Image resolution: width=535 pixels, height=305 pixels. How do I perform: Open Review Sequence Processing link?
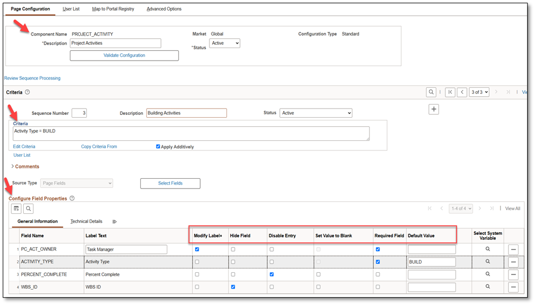coord(32,78)
